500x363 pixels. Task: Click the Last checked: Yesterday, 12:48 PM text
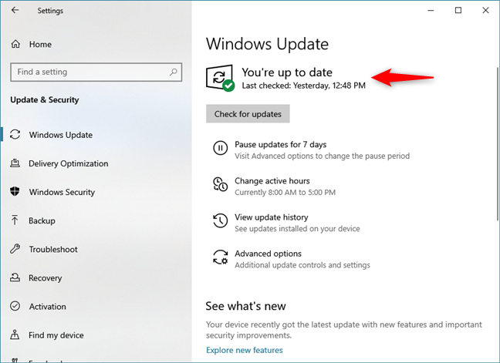(x=303, y=86)
